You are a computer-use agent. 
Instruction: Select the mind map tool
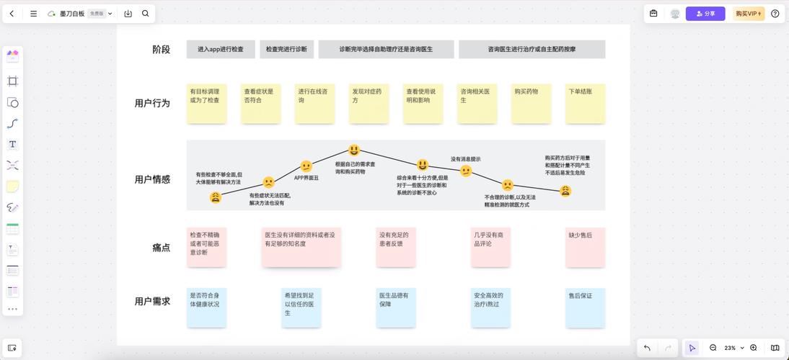tap(12, 165)
